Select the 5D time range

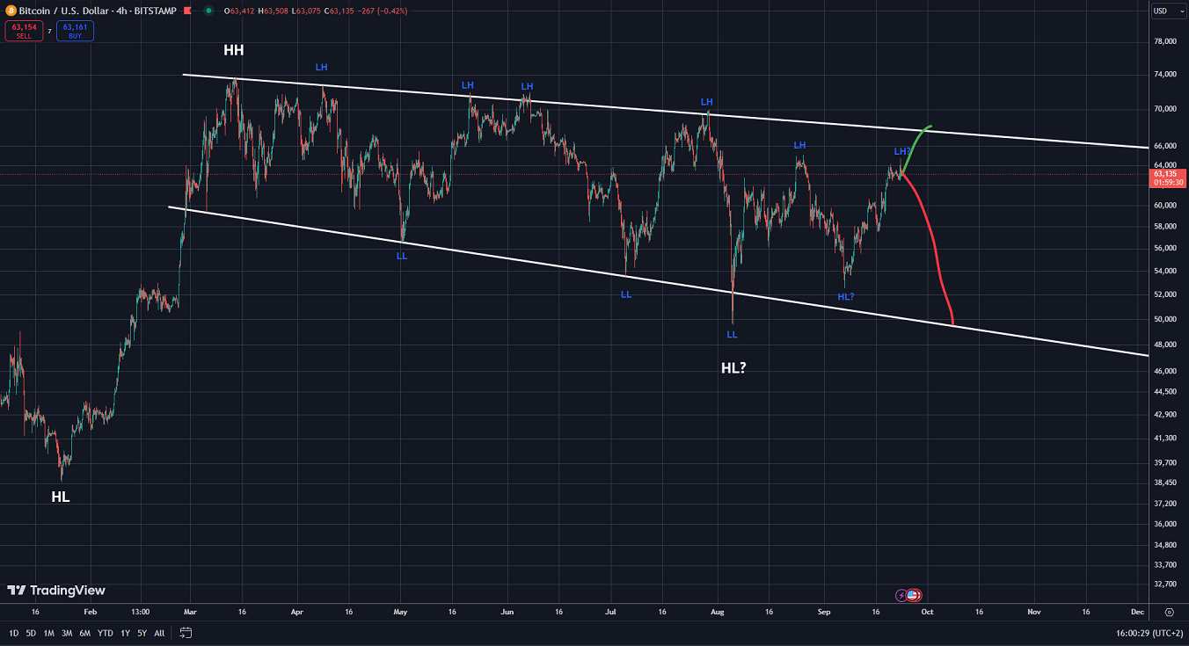tap(31, 633)
